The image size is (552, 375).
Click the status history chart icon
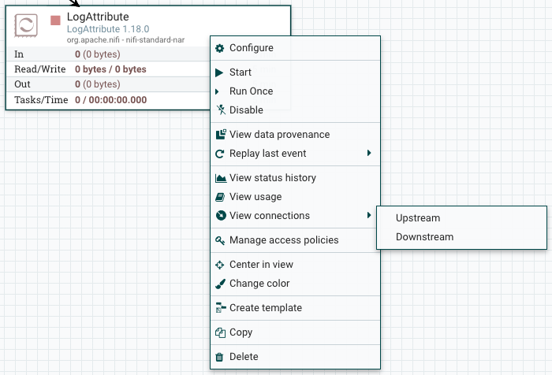[221, 178]
